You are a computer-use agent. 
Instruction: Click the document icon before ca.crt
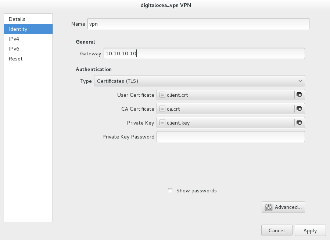(x=162, y=108)
